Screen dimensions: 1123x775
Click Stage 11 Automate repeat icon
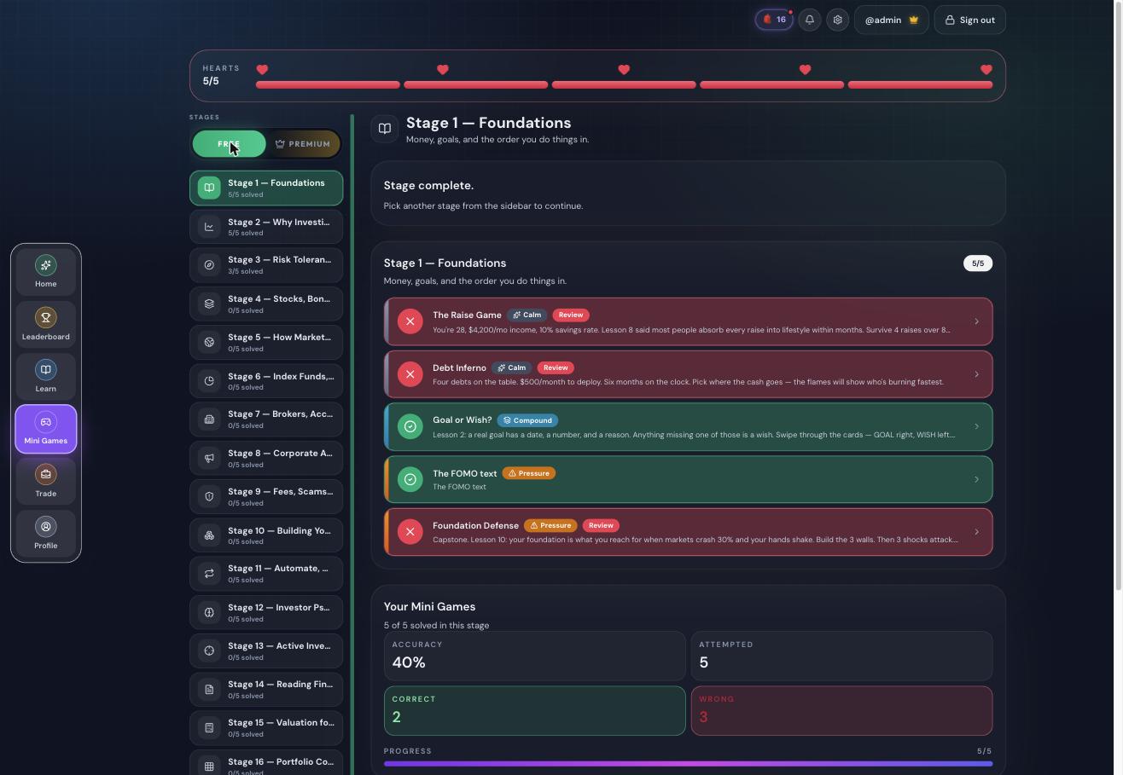[x=209, y=574]
